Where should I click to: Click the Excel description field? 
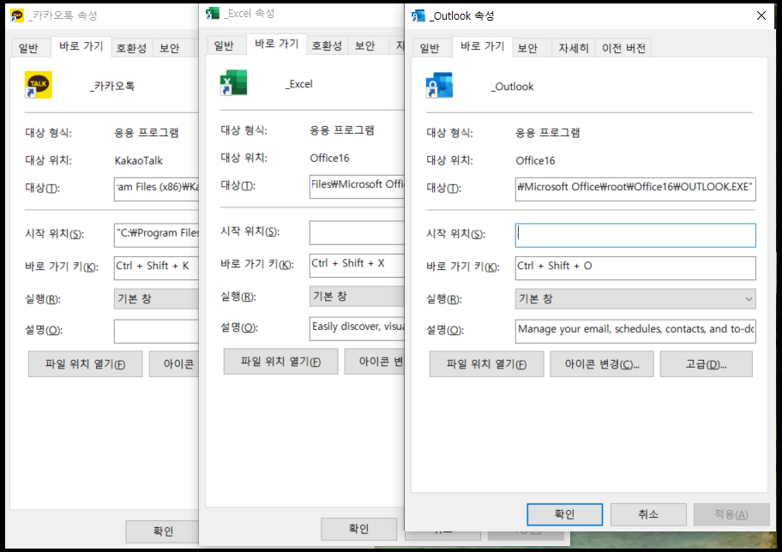pos(357,328)
